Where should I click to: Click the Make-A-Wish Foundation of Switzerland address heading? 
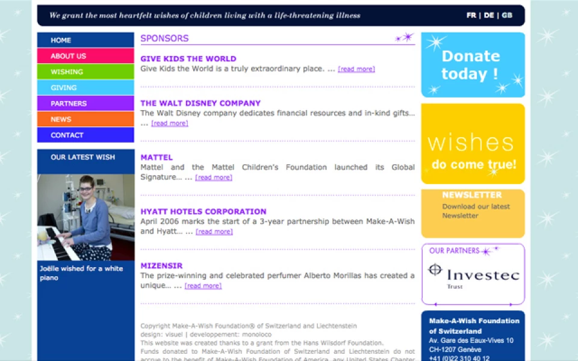pyautogui.click(x=474, y=326)
